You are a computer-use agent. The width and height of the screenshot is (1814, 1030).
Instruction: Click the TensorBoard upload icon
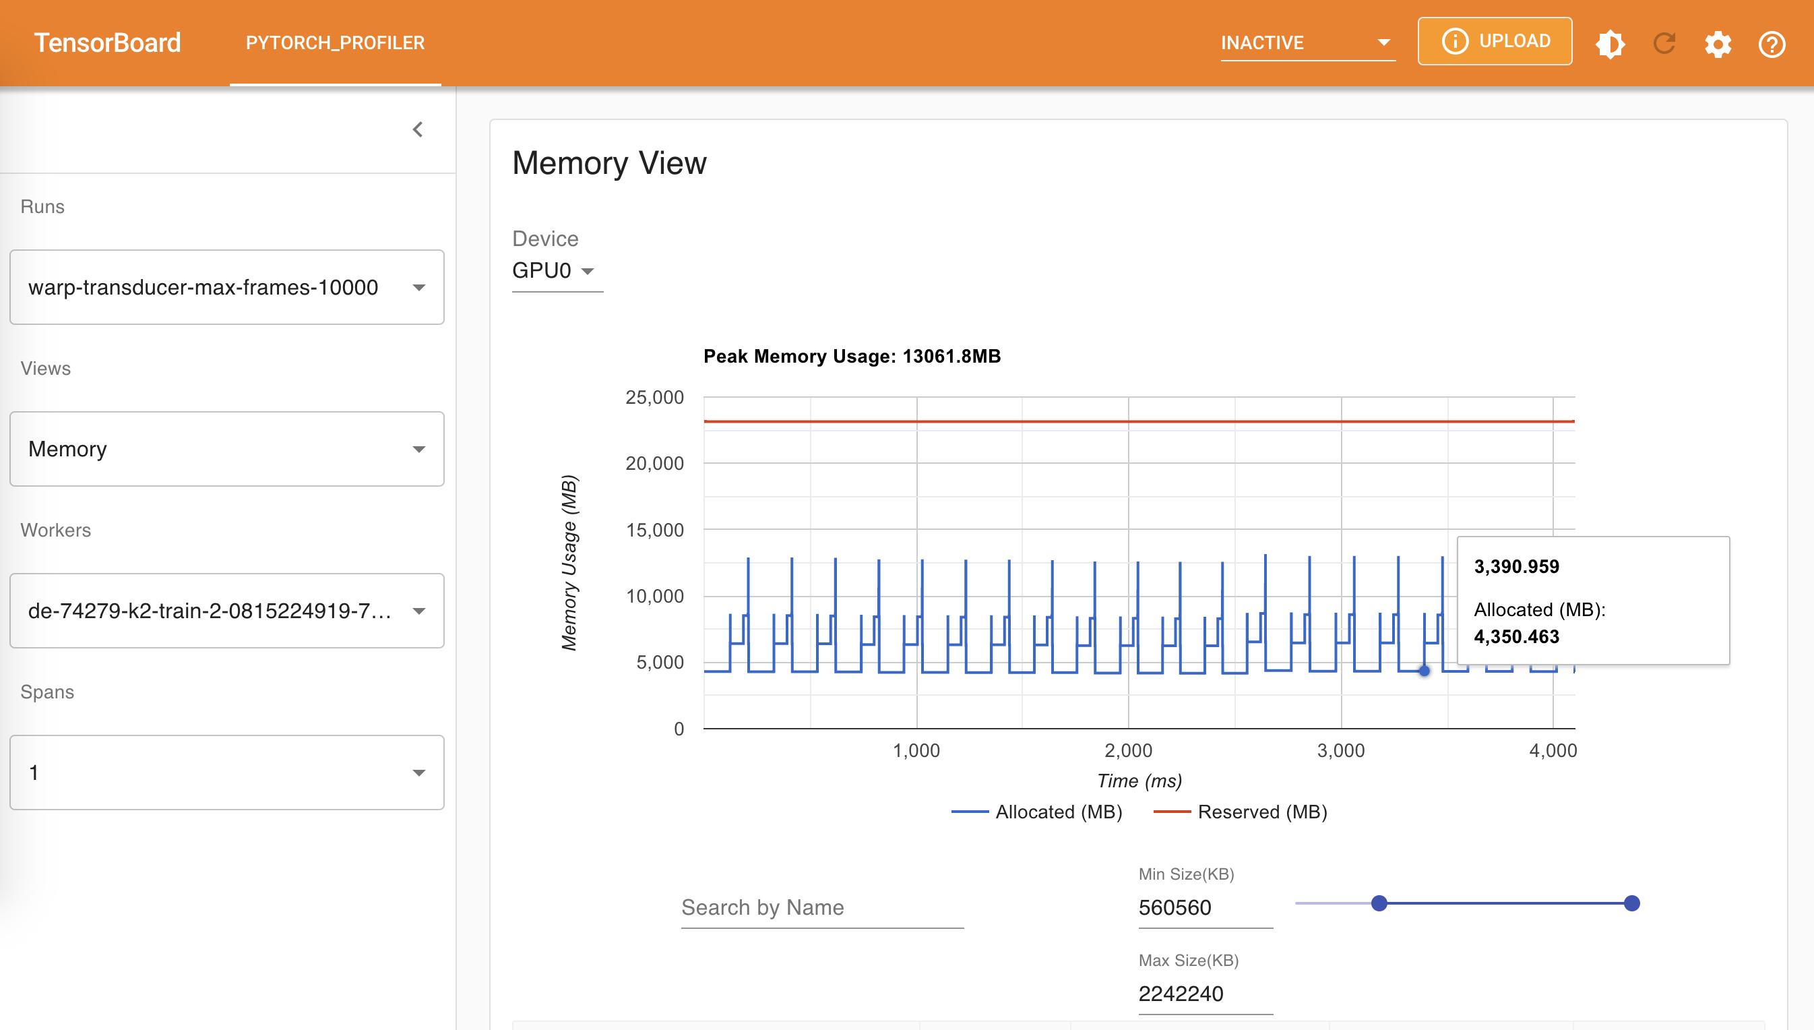click(x=1495, y=42)
